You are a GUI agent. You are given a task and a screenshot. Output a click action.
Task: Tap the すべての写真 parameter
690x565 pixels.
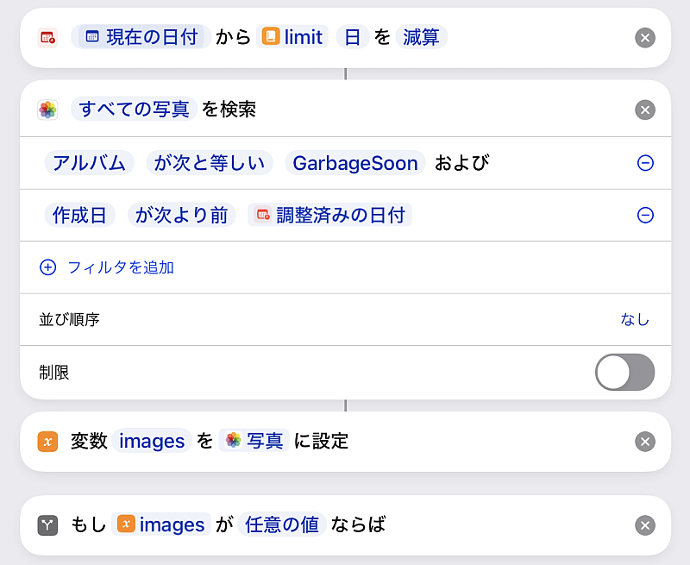point(134,109)
